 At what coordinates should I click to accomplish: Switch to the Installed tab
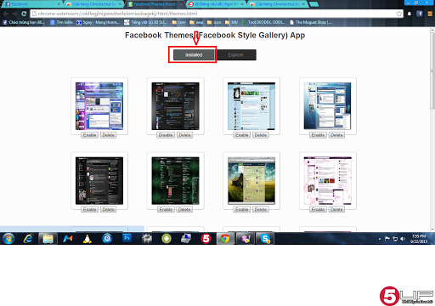(x=194, y=54)
